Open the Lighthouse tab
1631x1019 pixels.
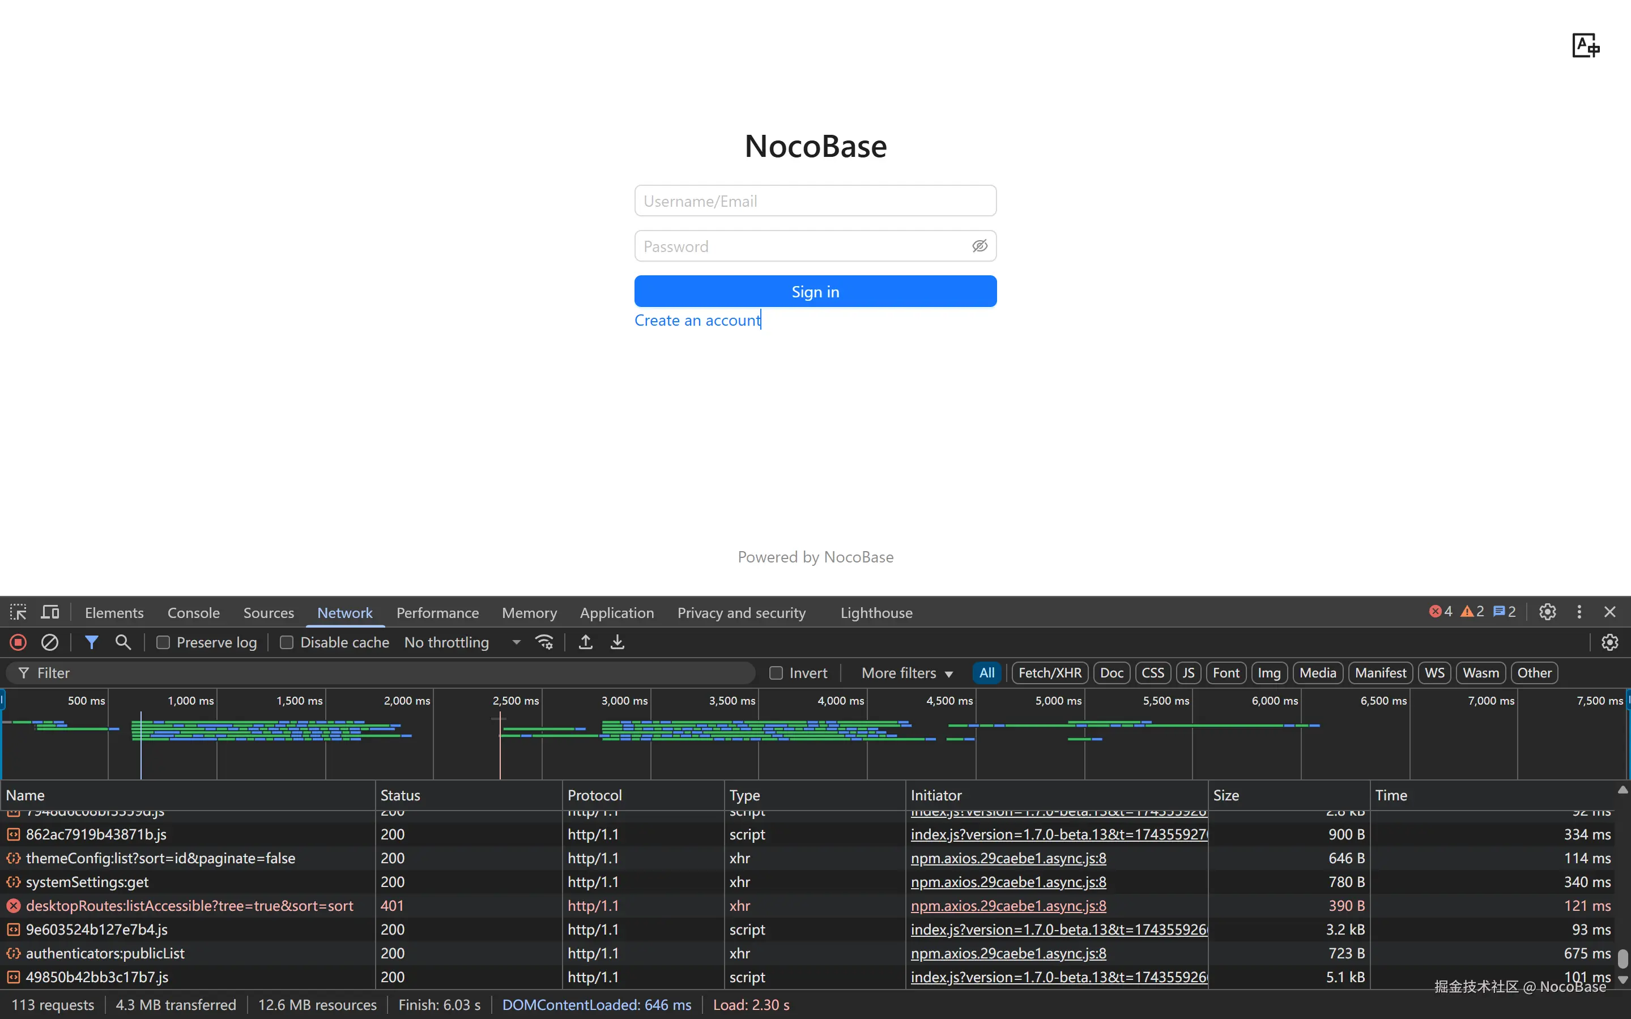pyautogui.click(x=876, y=613)
